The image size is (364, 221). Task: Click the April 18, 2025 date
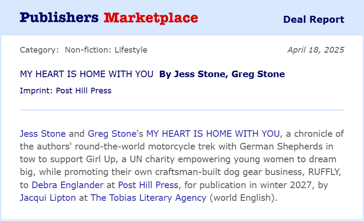[x=316, y=50]
